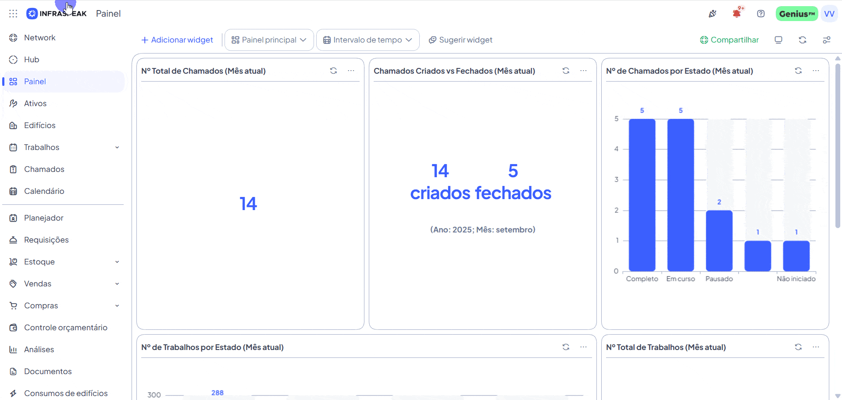Click the Pausado bar in chart

click(719, 241)
